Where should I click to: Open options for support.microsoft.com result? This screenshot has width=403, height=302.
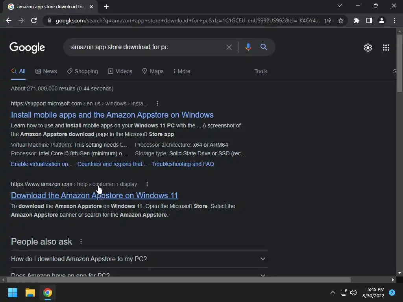[157, 103]
